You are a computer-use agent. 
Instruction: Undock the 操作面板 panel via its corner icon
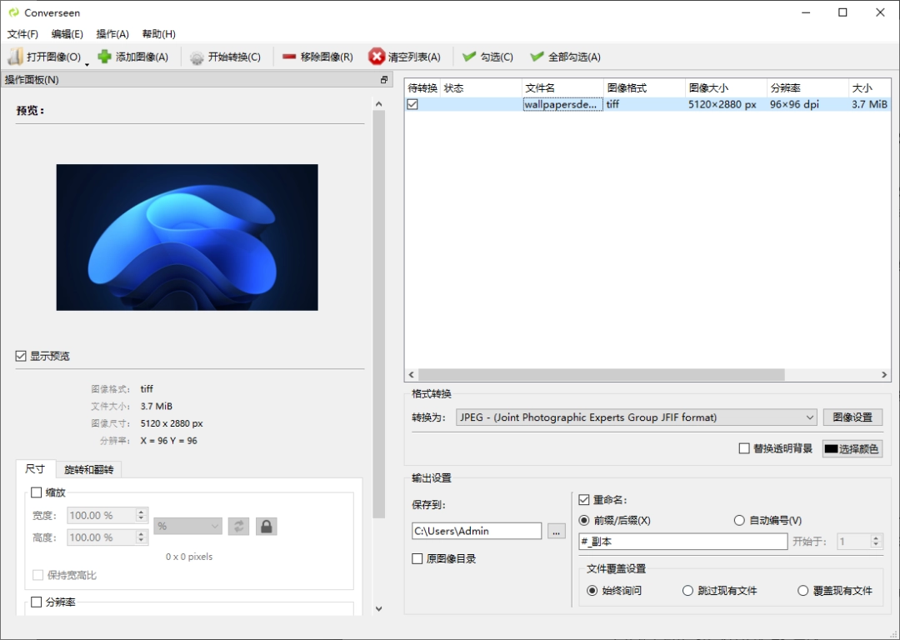click(384, 79)
